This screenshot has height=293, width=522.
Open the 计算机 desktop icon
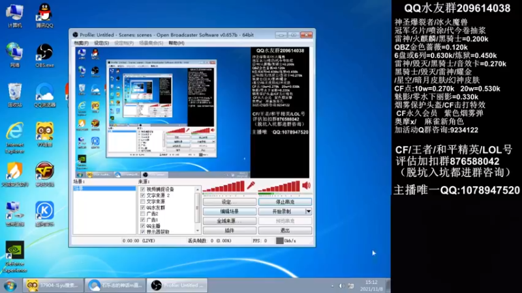14,16
